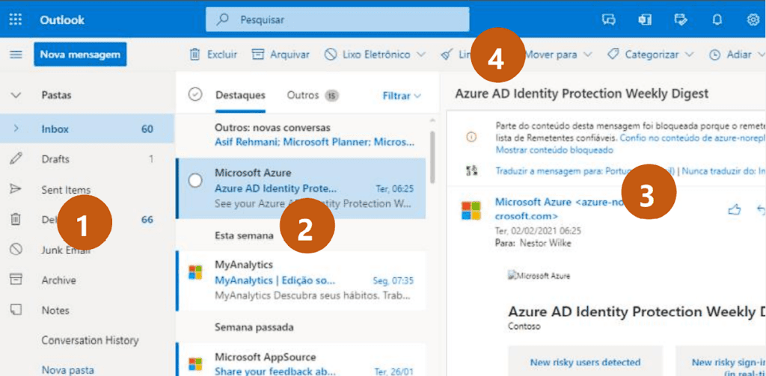Click the Arquivar box icon
This screenshot has height=376, width=766.
(x=258, y=55)
